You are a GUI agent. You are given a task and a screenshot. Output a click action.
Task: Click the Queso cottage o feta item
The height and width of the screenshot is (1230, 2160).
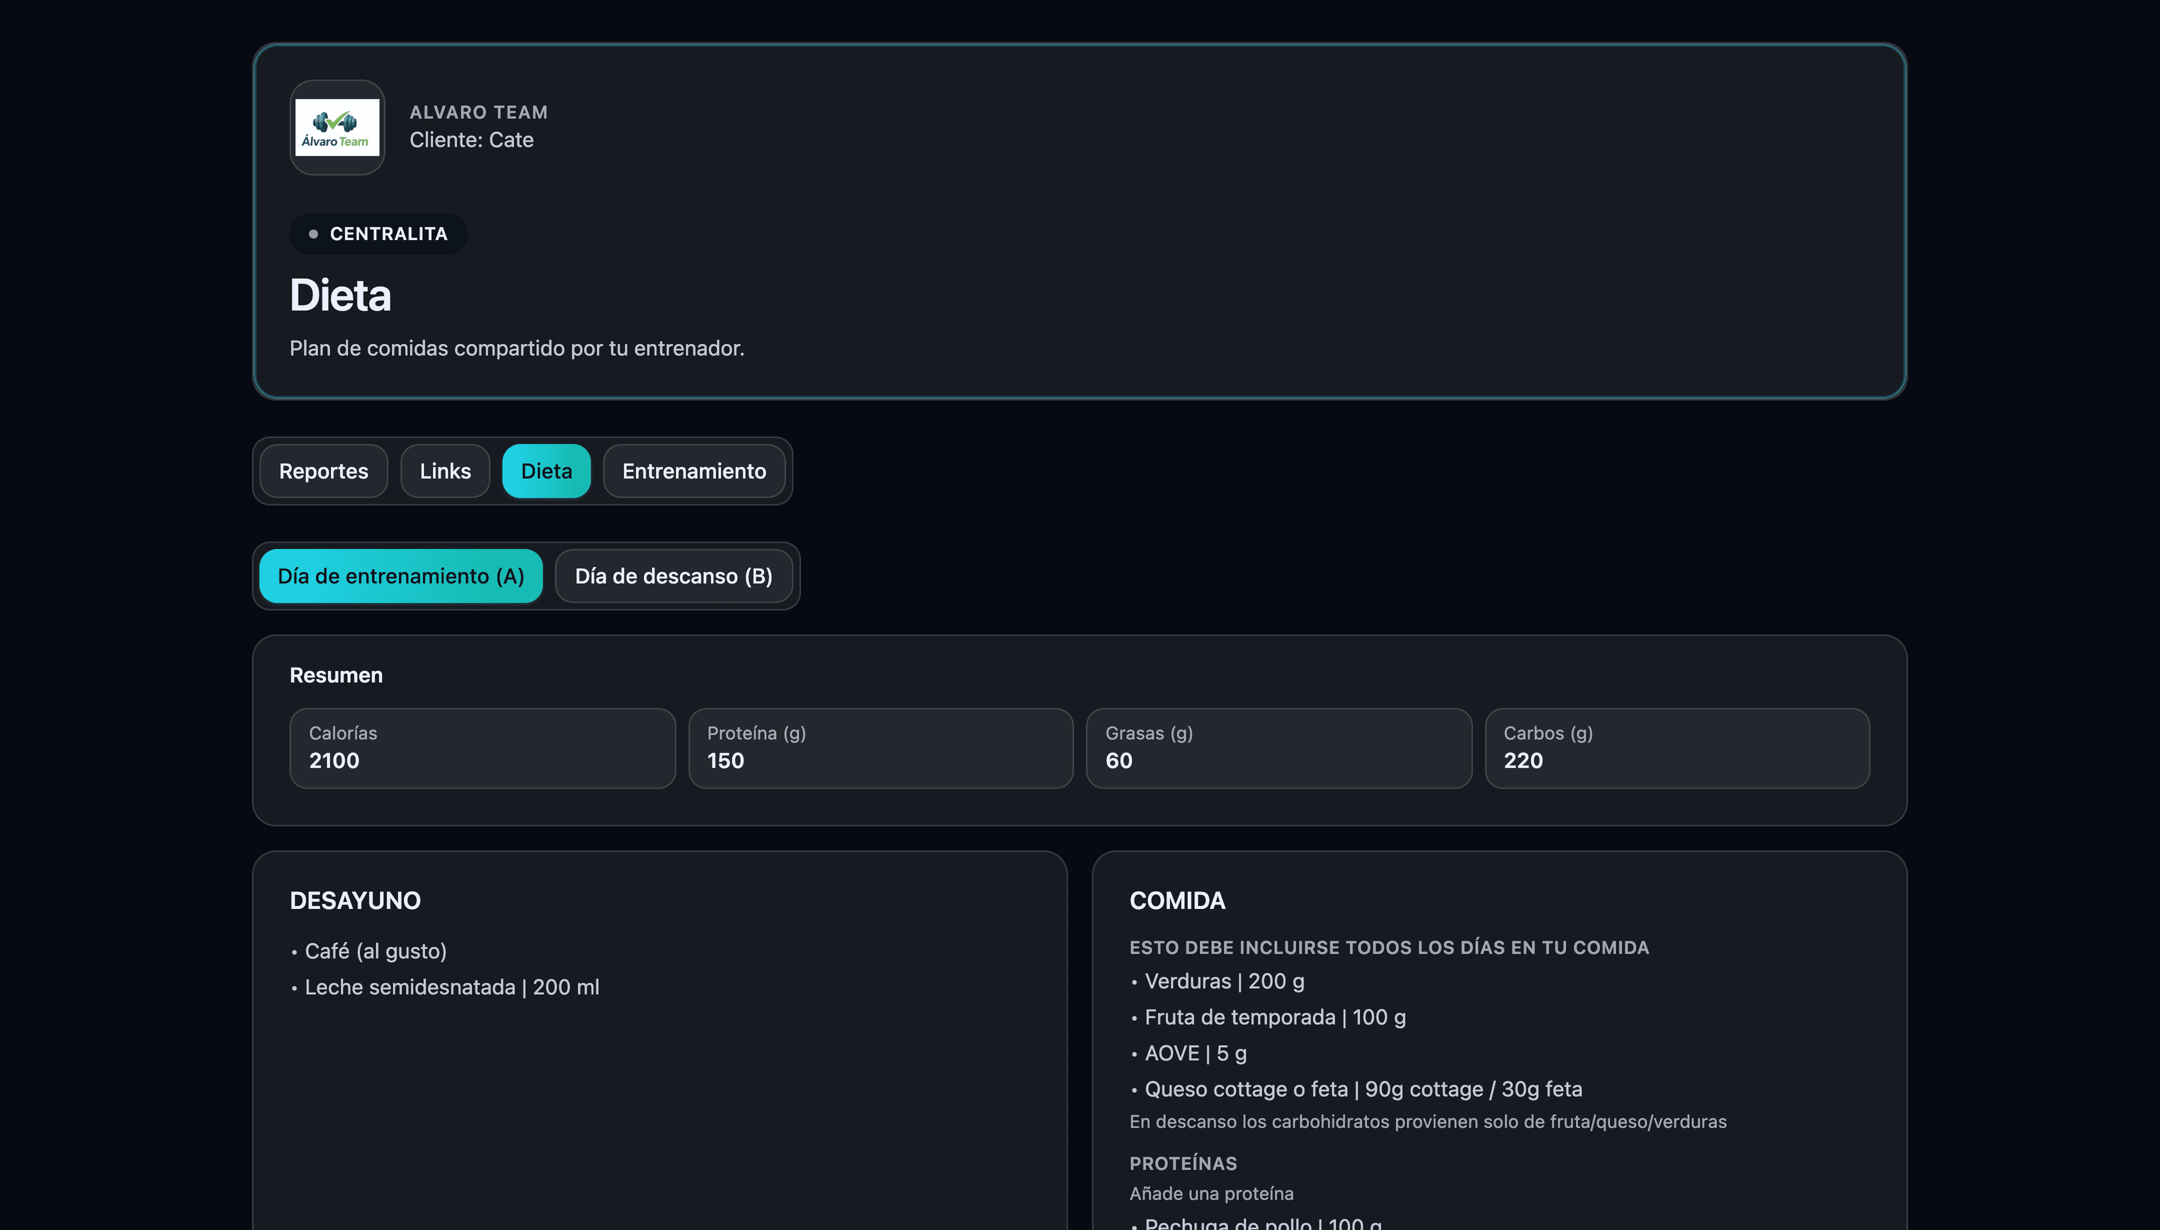coord(1362,1090)
